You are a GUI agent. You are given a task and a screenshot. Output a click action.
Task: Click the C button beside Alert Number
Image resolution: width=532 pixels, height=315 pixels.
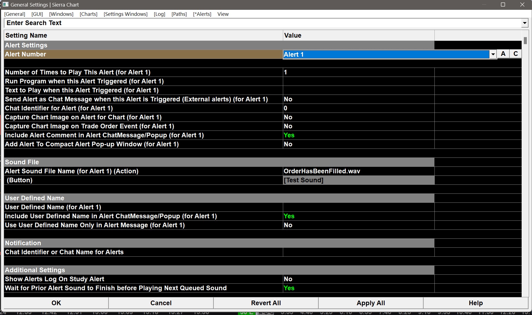pos(516,54)
